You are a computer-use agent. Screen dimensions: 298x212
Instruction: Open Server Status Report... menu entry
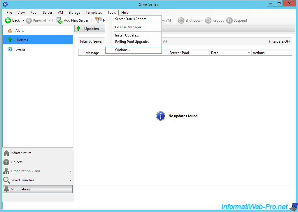132,19
